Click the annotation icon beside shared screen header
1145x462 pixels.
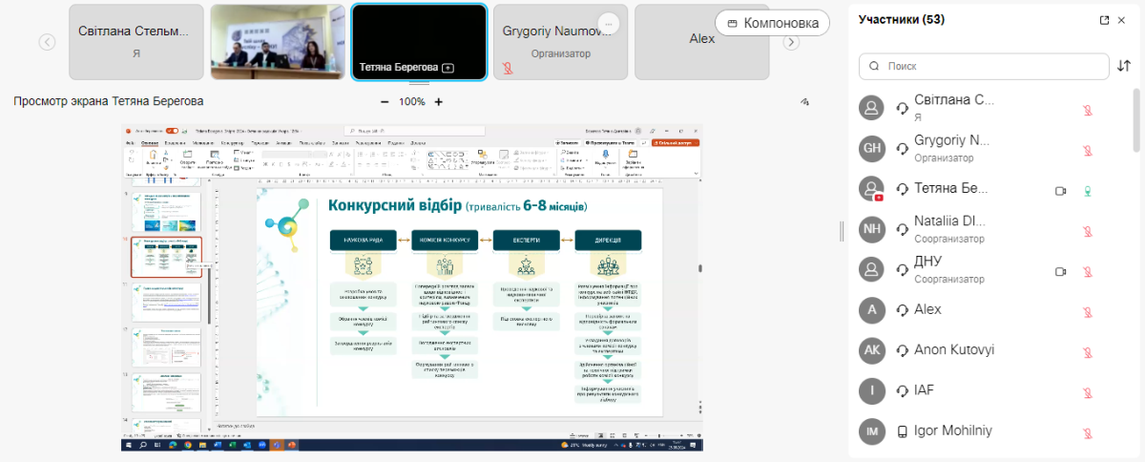(804, 101)
